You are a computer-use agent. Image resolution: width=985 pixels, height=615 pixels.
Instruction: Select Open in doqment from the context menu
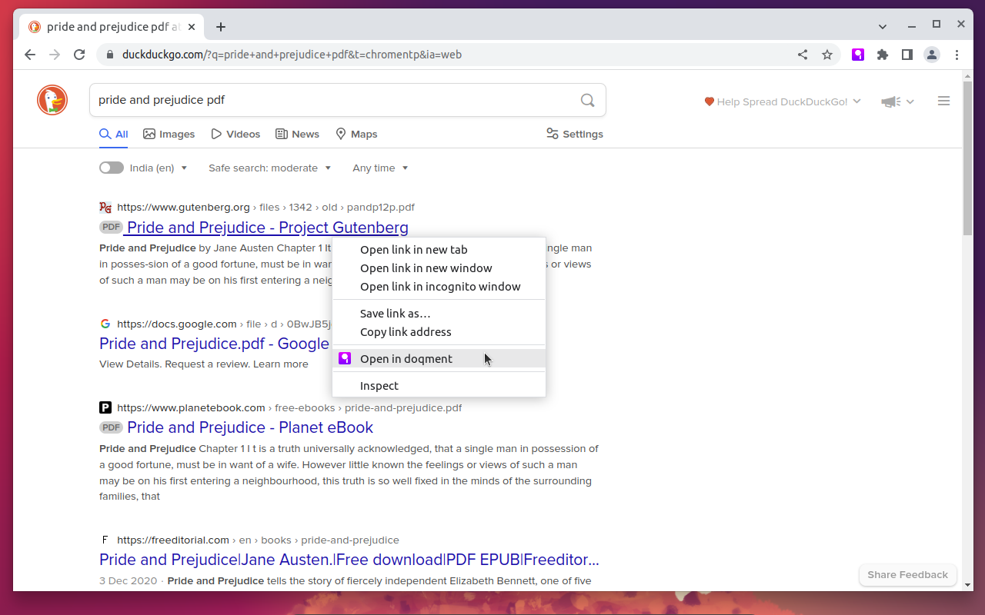406,358
